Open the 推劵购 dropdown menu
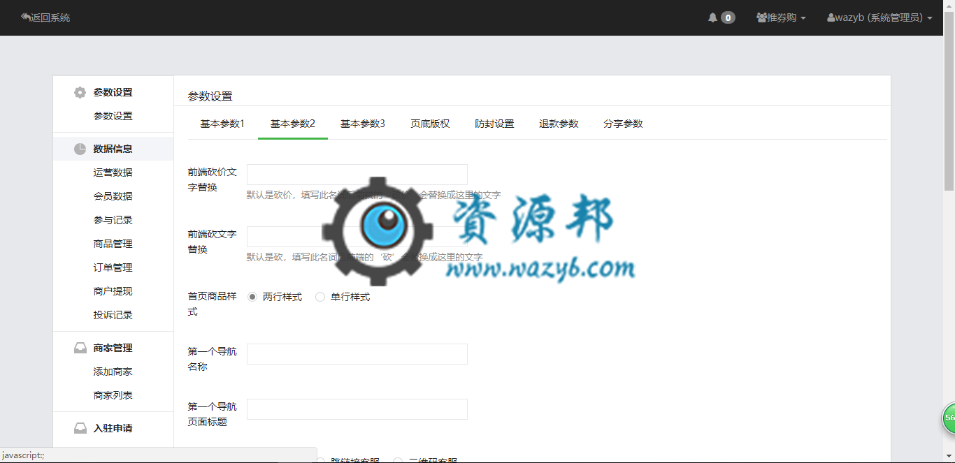 coord(781,17)
